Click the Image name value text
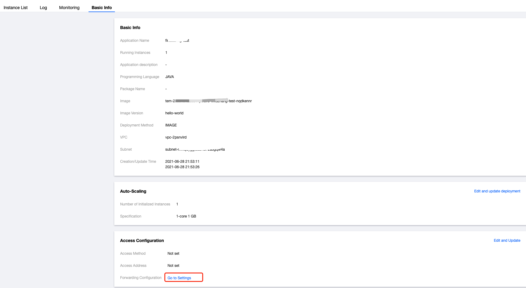The image size is (526, 288). [x=208, y=101]
